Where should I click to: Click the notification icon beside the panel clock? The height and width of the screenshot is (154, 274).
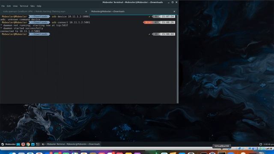tap(261, 144)
